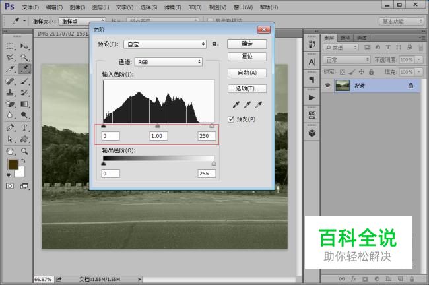
Task: Select the Rectangular Marquee tool
Action: pos(10,46)
